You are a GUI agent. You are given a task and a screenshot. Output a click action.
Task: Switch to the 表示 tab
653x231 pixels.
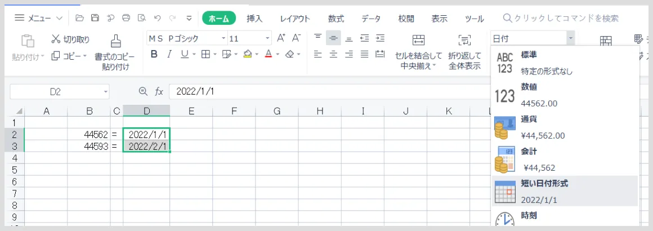(x=439, y=19)
